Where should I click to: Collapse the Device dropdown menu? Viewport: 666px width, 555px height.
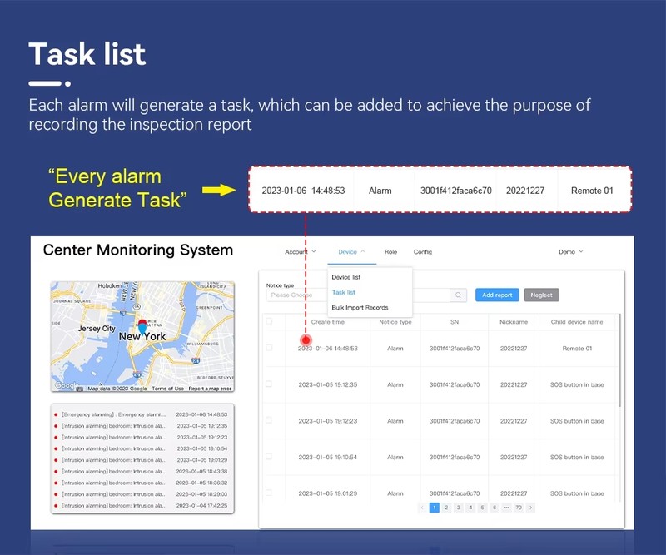351,252
